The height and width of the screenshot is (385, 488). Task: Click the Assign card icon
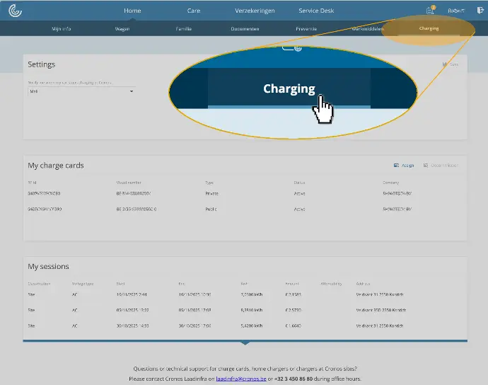pyautogui.click(x=397, y=165)
